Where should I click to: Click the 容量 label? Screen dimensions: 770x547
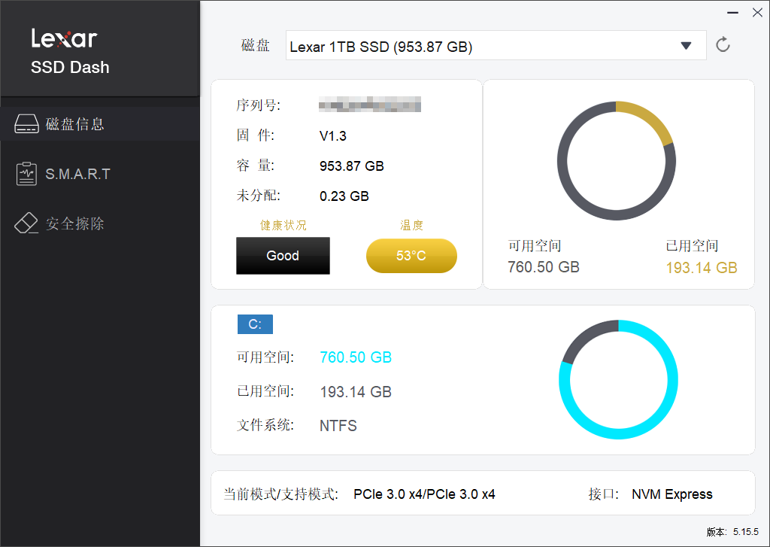(x=256, y=166)
